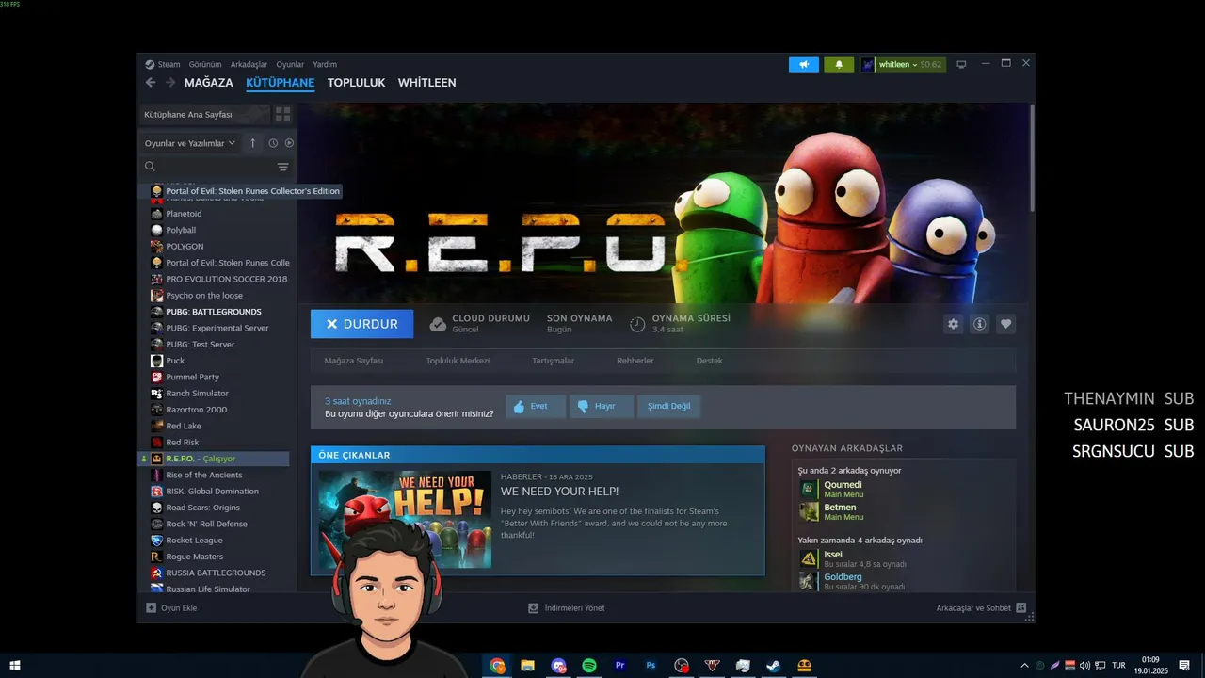Open WE NEED YOUR HELP news thumbnail
The width and height of the screenshot is (1205, 678).
404,520
